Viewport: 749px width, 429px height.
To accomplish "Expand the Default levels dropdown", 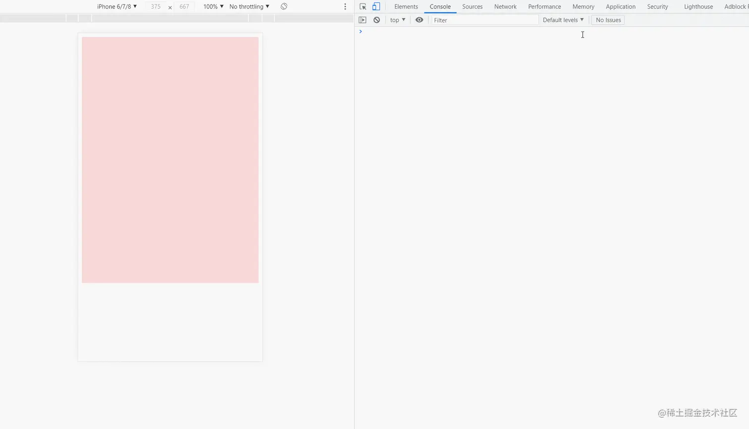I will point(563,20).
